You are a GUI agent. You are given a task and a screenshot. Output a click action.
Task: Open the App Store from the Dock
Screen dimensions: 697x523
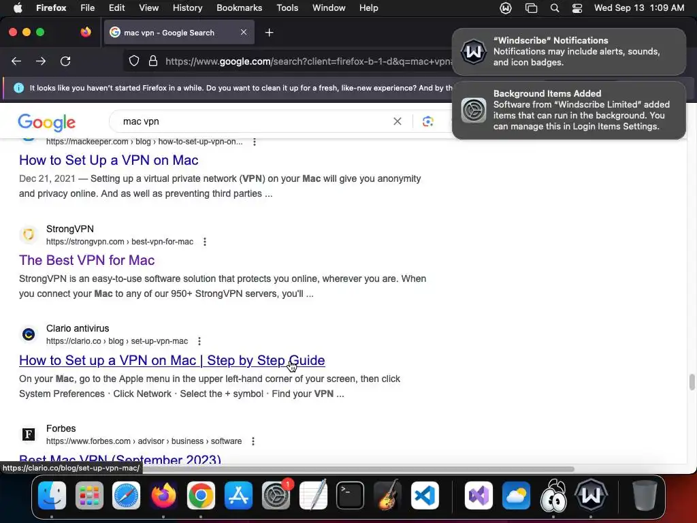pos(238,496)
